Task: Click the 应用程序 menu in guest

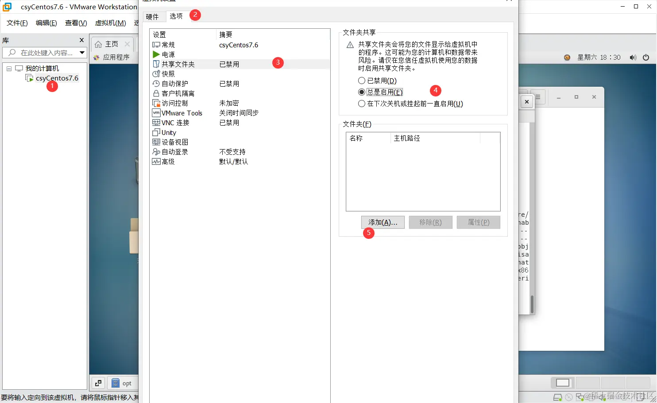Action: click(116, 58)
